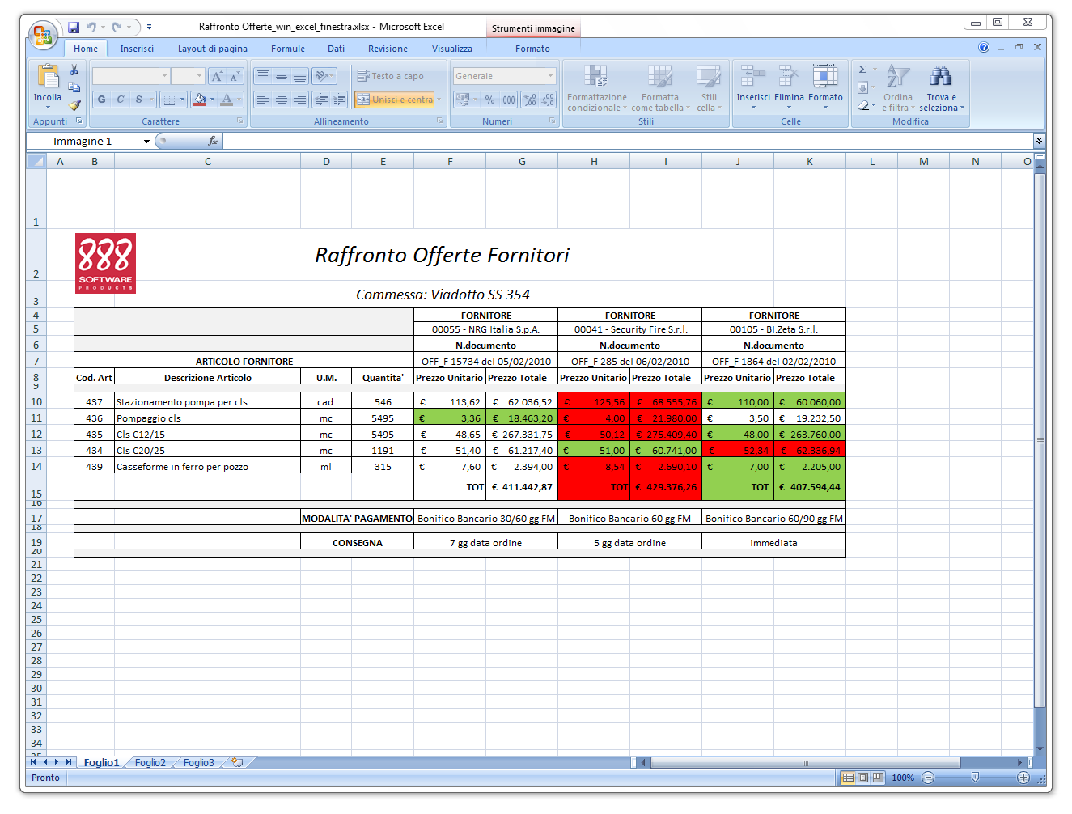Image resolution: width=1072 pixels, height=814 pixels.
Task: Click the zoom slider handle
Action: click(976, 778)
